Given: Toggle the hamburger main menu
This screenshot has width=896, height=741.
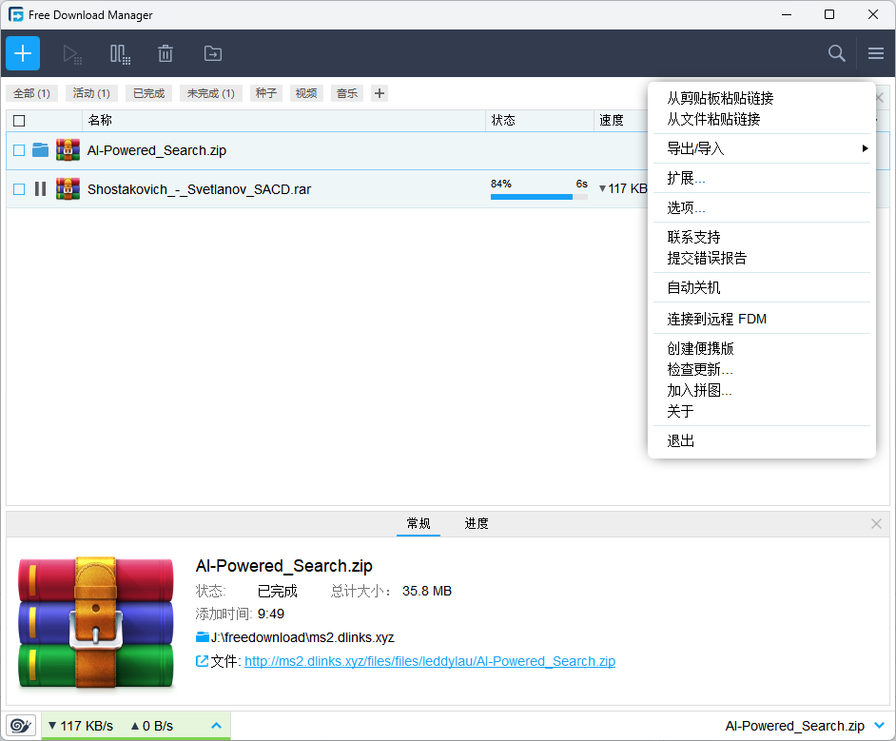Looking at the screenshot, I should [875, 53].
